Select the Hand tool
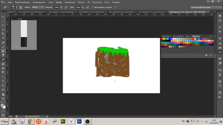Screen dimensions: 223x125 click(x=3, y=94)
